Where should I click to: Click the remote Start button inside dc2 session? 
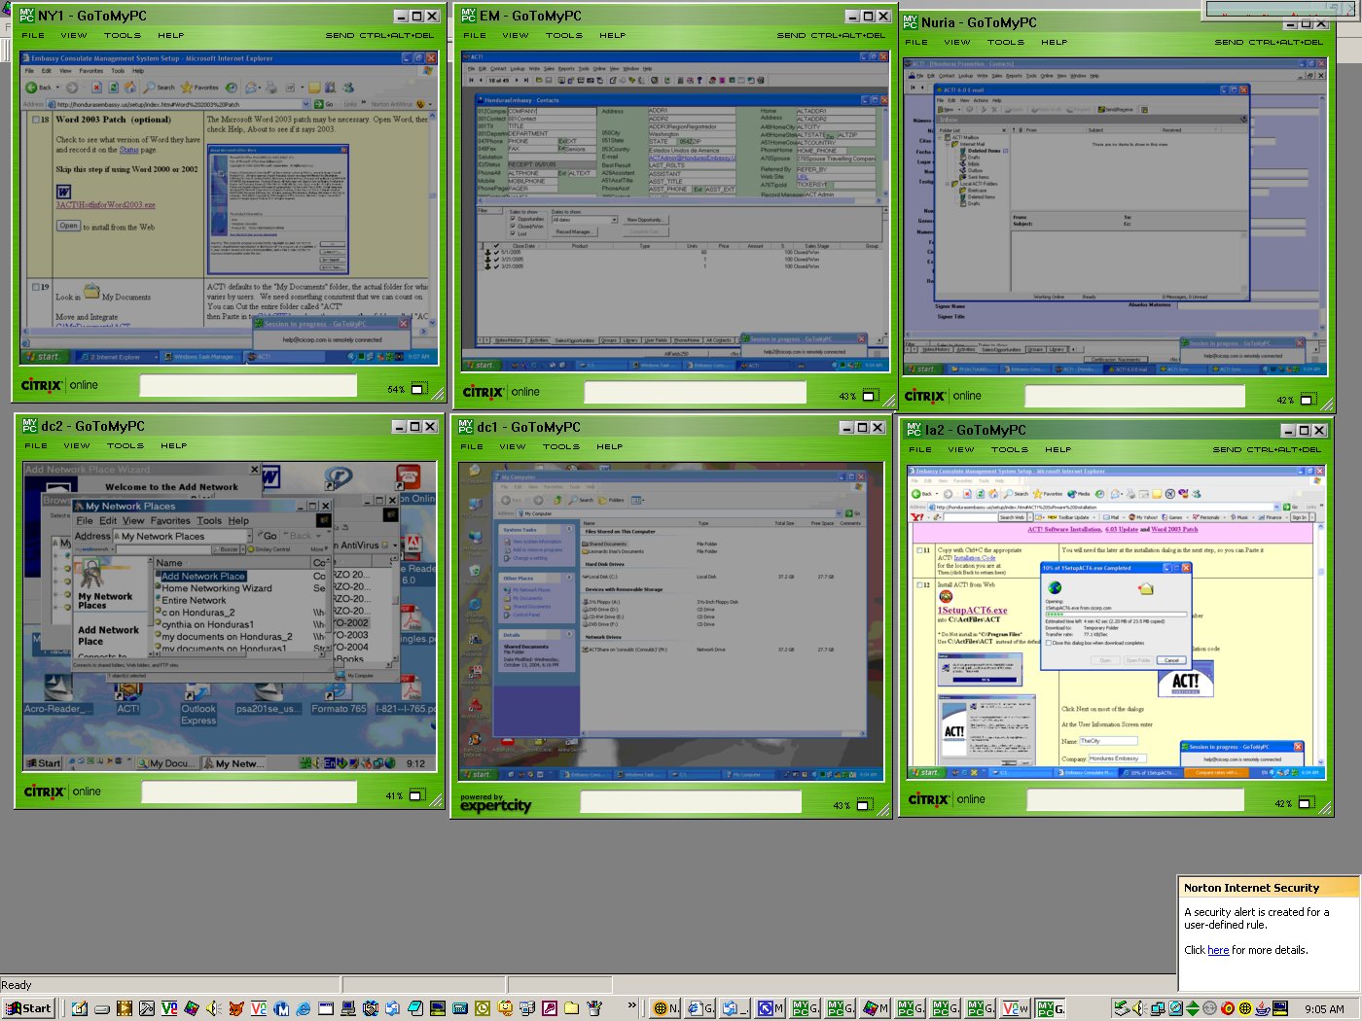coord(43,763)
